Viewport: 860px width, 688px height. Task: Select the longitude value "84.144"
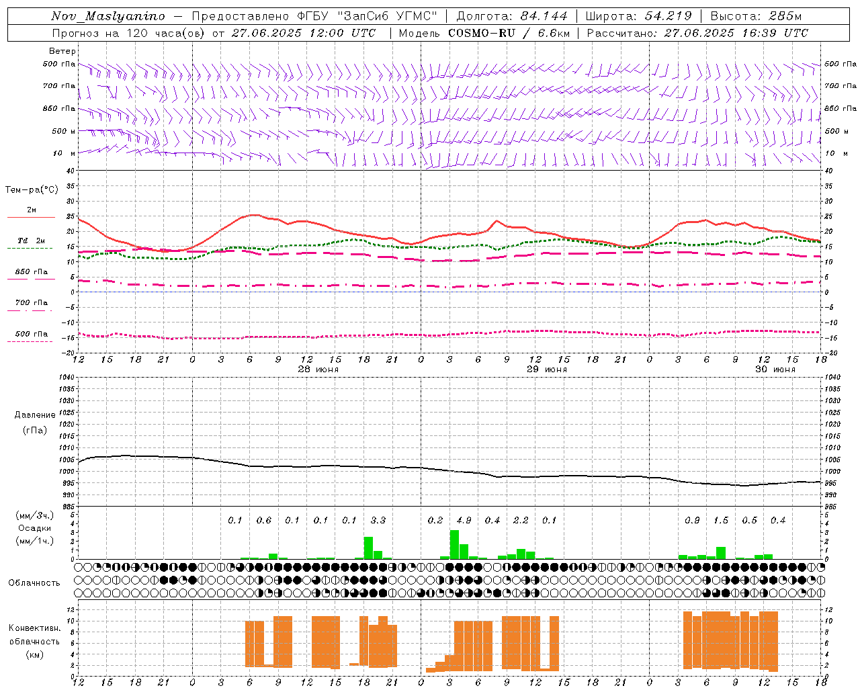coord(544,16)
